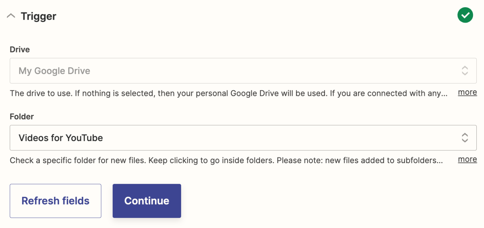Image resolution: width=484 pixels, height=228 pixels.
Task: Collapse the Trigger section chevron
Action: pyautogui.click(x=11, y=16)
